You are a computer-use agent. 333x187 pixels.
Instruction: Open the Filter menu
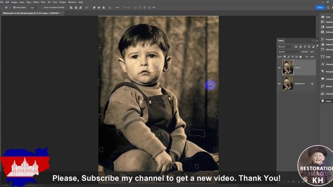tap(43, 2)
